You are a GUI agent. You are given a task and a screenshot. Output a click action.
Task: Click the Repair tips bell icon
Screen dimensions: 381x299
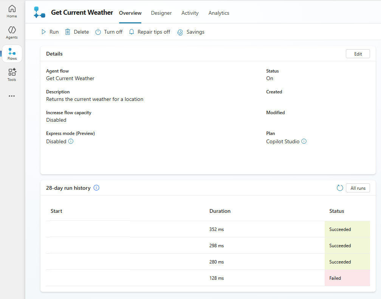click(x=132, y=32)
